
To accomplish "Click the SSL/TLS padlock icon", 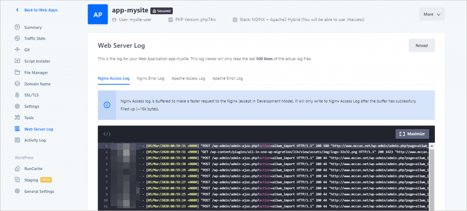I will coord(17,95).
